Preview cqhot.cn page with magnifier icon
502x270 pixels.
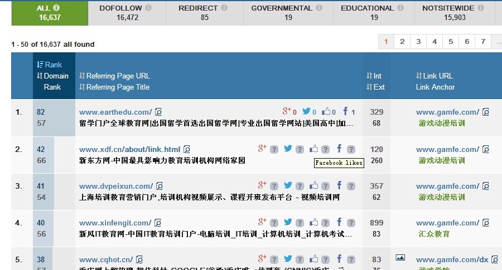pos(139,259)
